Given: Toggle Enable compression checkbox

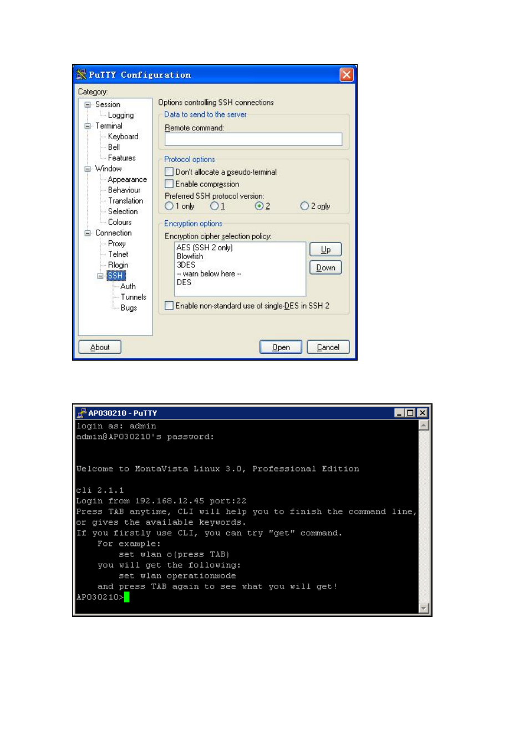Looking at the screenshot, I should click(x=169, y=184).
